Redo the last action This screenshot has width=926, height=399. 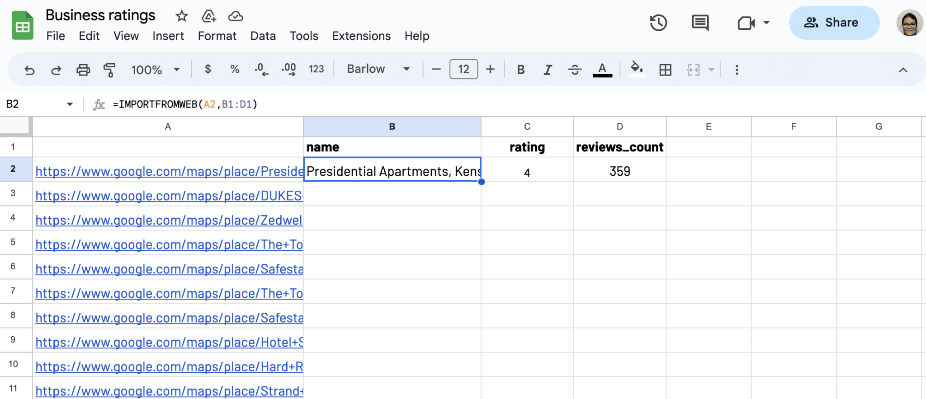click(x=56, y=70)
